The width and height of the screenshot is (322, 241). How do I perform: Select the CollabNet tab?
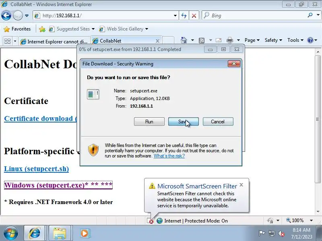click(123, 41)
